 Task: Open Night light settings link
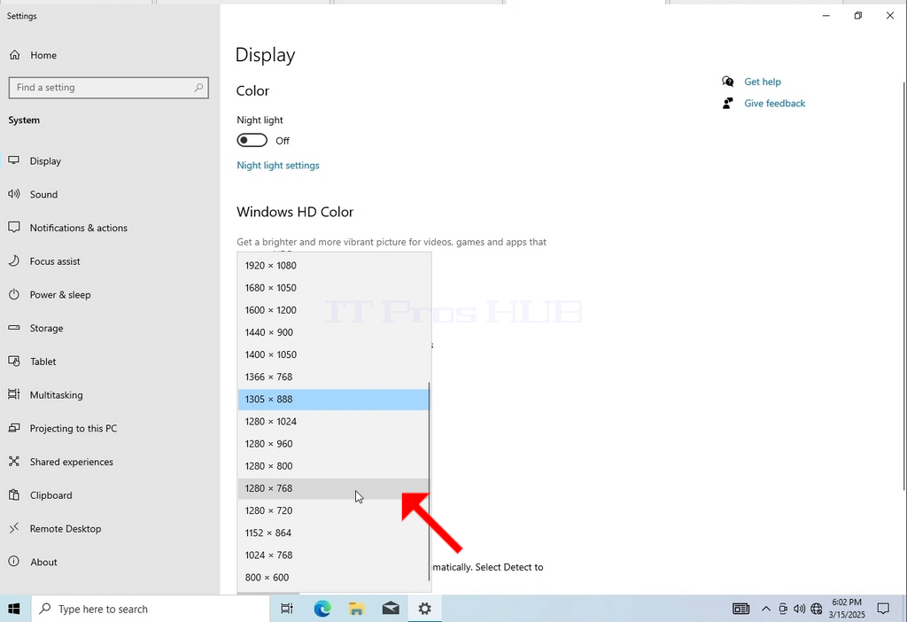tap(277, 166)
